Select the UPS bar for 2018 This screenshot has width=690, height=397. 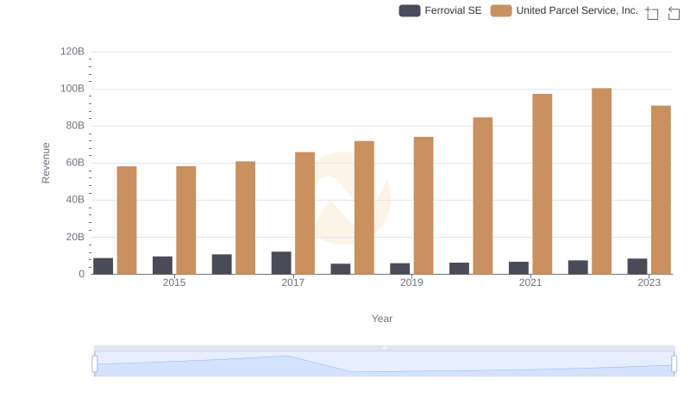point(364,208)
